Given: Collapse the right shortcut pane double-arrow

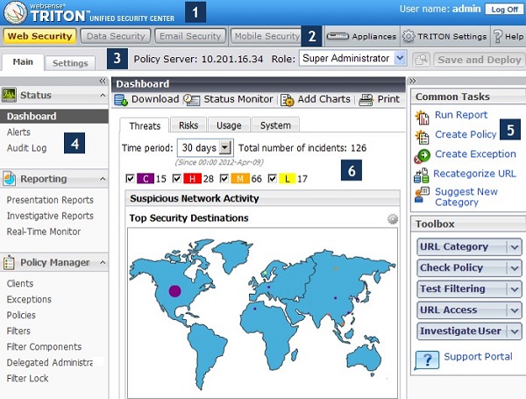Looking at the screenshot, I should click(x=413, y=81).
